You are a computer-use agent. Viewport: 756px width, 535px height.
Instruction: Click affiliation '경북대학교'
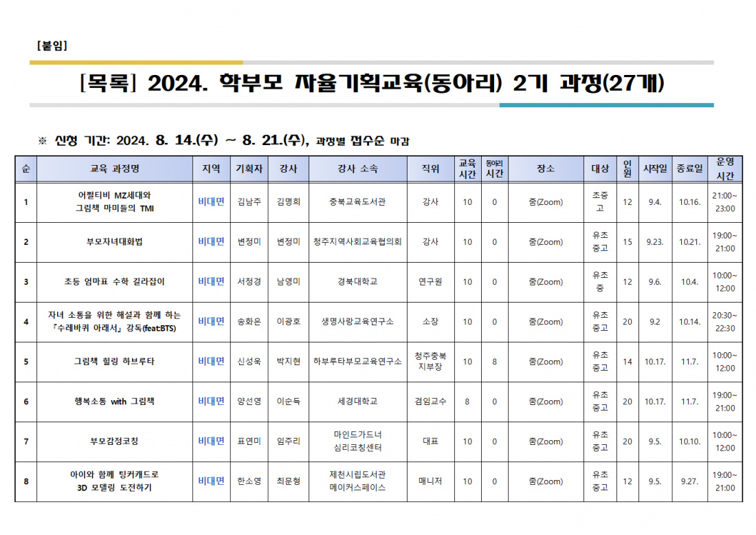(358, 282)
